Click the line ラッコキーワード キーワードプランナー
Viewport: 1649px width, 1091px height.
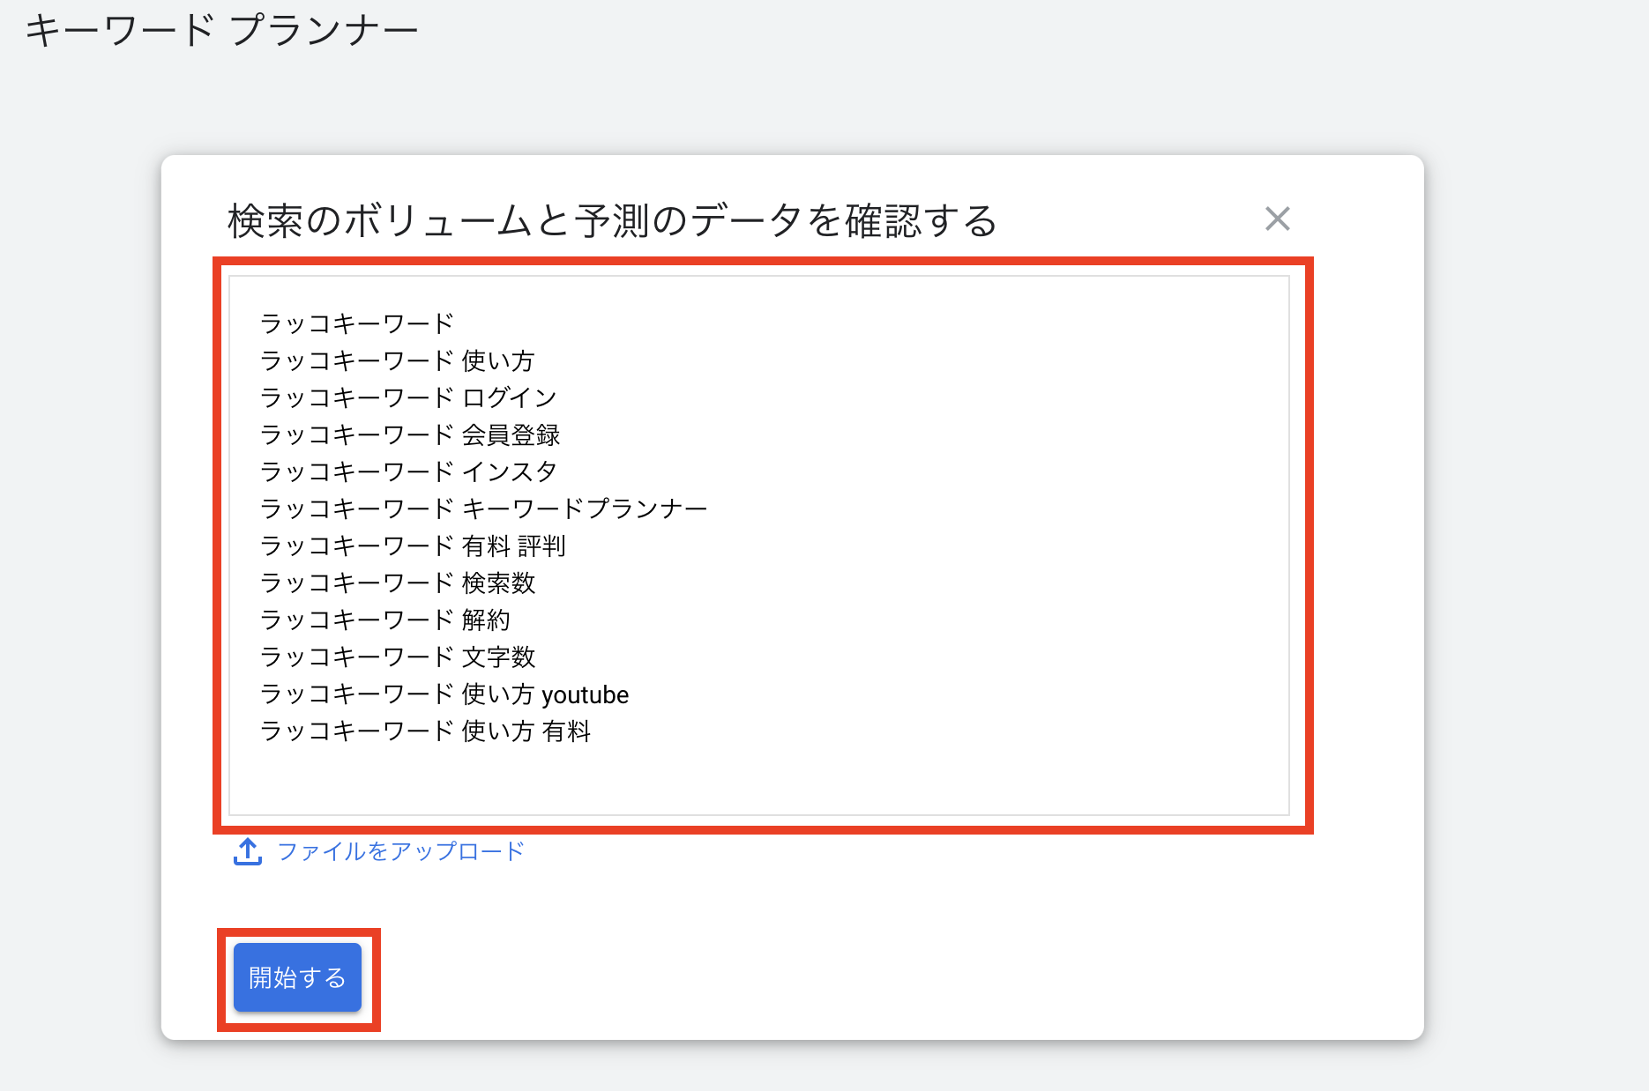[484, 508]
